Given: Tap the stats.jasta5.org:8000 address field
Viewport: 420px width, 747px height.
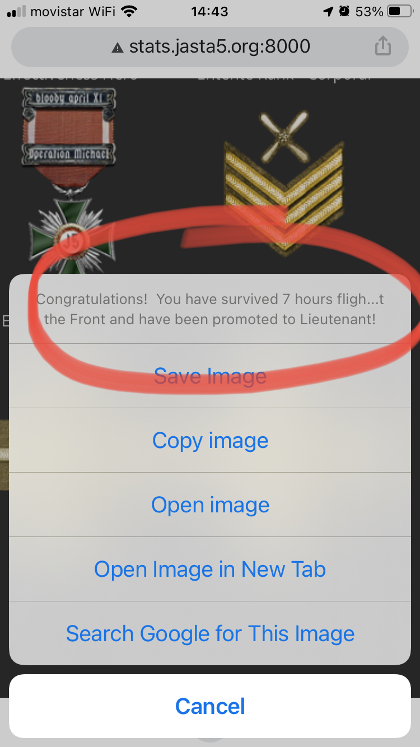Looking at the screenshot, I should click(x=210, y=46).
